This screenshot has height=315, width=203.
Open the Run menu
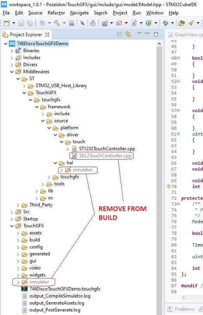[137, 13]
